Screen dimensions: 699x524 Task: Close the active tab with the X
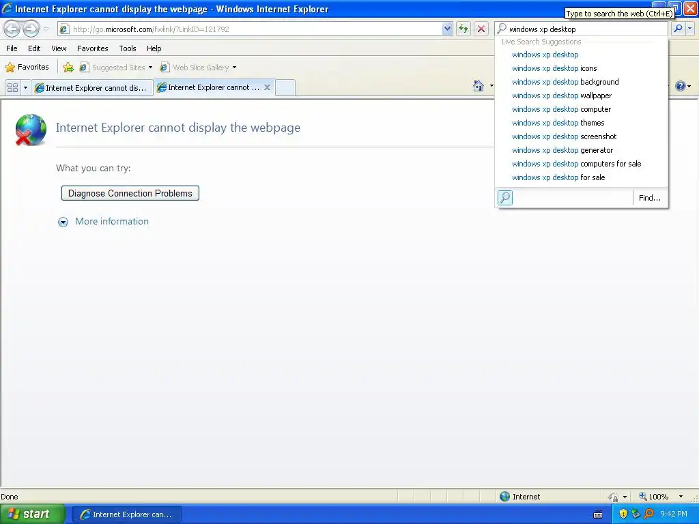pyautogui.click(x=267, y=87)
